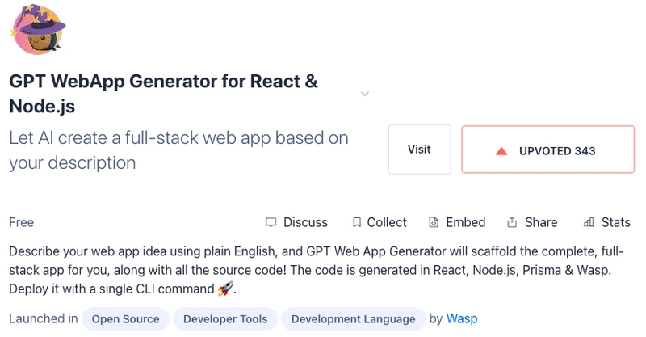The image size is (646, 337).
Task: Expand the chevron next to the product title
Action: pos(365,94)
